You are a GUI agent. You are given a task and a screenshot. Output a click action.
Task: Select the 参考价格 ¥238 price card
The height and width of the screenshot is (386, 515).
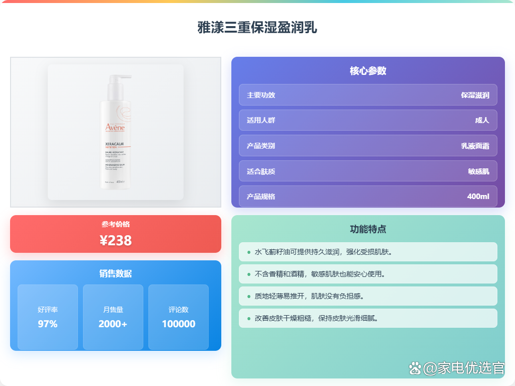click(x=116, y=234)
